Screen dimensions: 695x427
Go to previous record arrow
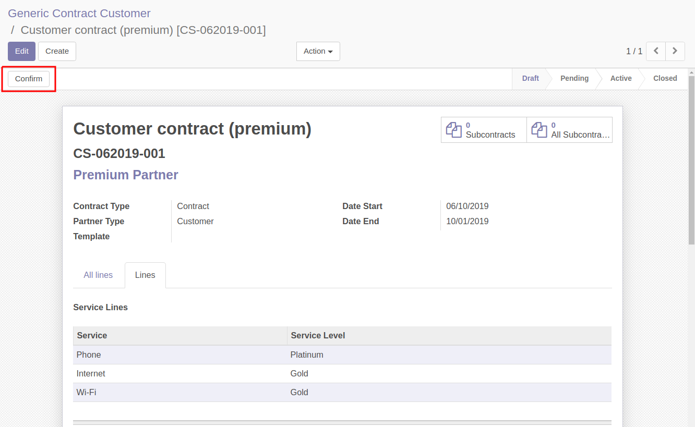[656, 51]
